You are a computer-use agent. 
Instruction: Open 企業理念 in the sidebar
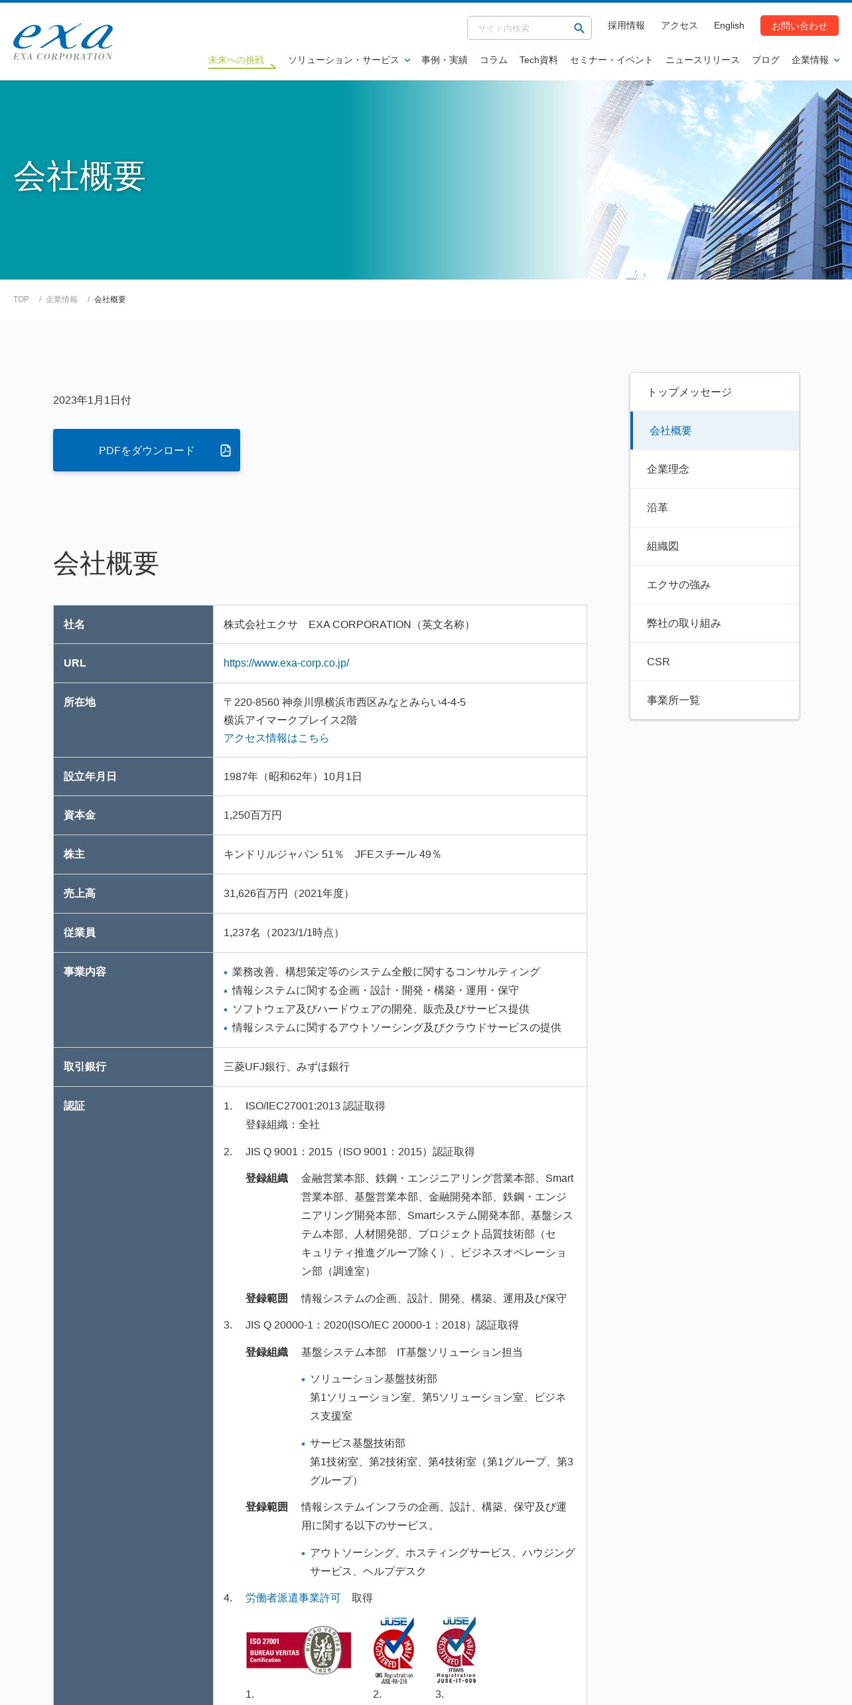click(715, 469)
